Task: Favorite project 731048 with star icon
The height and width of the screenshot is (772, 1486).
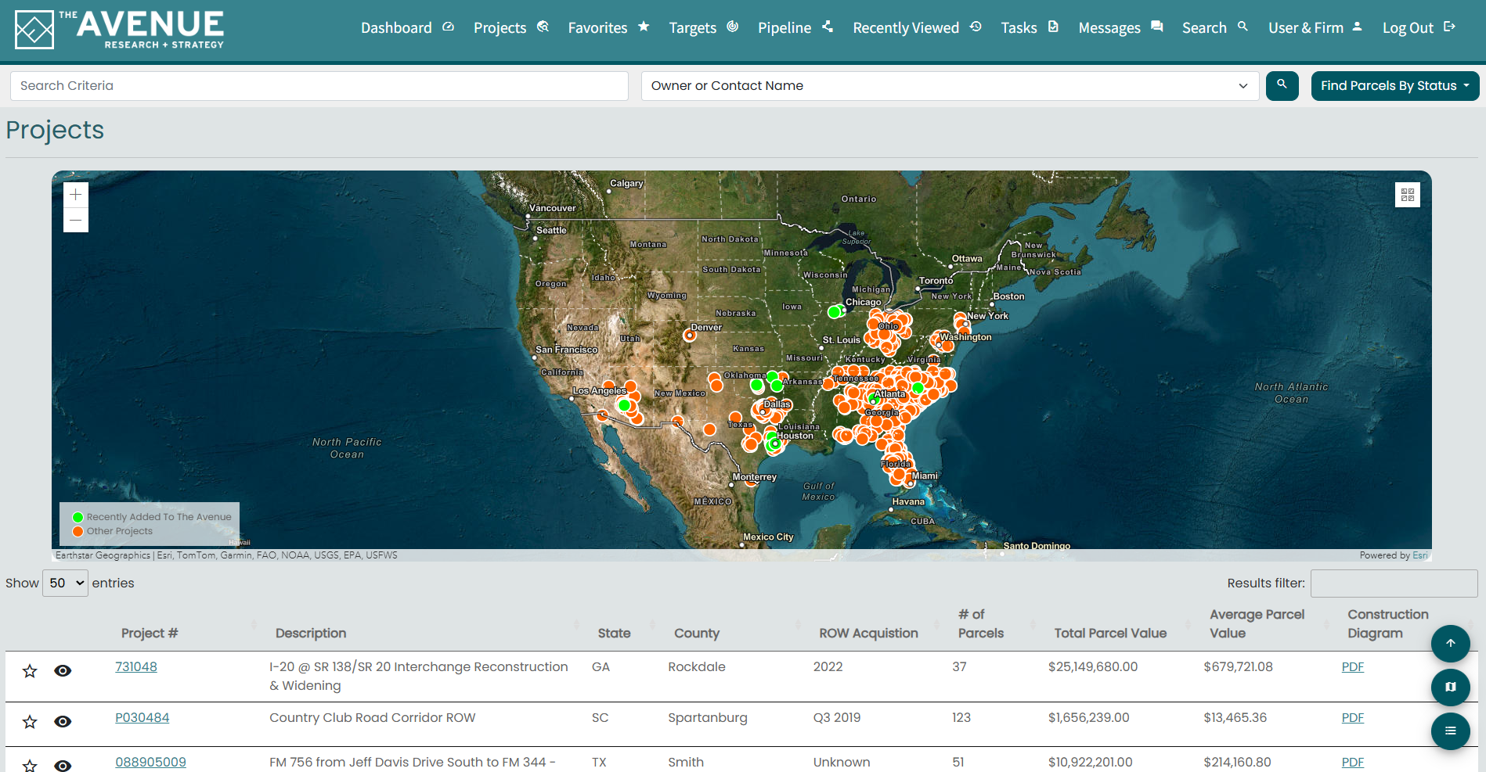Action: click(x=30, y=671)
